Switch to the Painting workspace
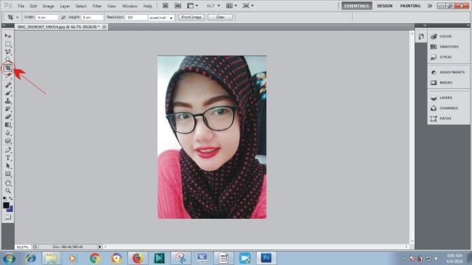 (410, 5)
